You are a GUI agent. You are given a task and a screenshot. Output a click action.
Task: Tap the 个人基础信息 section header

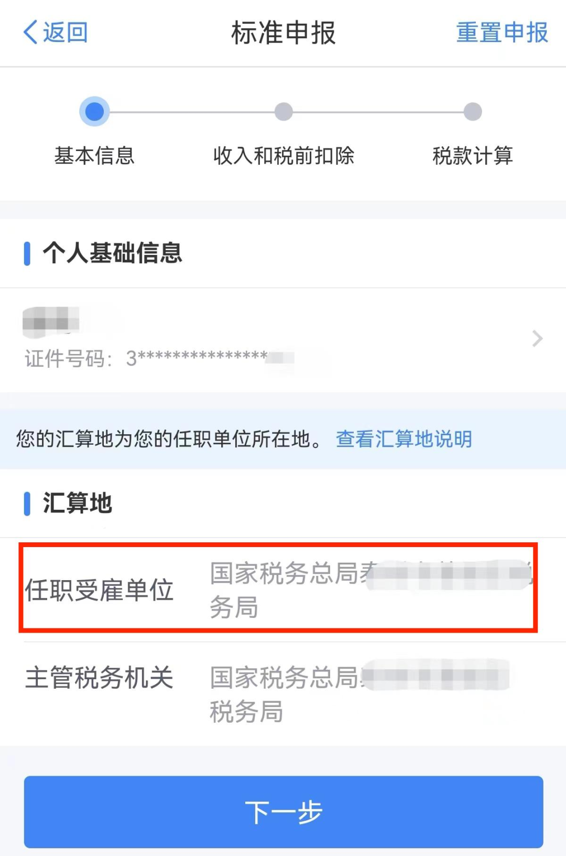point(113,253)
